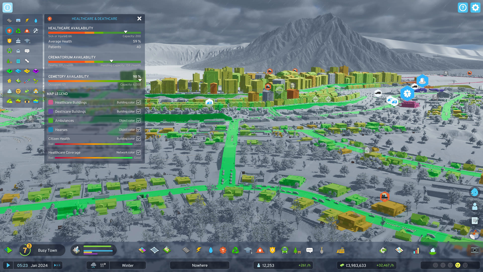Toggle Citizen Health building color checkbox
This screenshot has width=483, height=272.
[139, 139]
